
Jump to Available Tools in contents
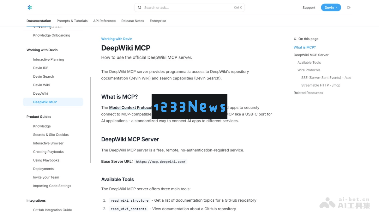tap(309, 62)
